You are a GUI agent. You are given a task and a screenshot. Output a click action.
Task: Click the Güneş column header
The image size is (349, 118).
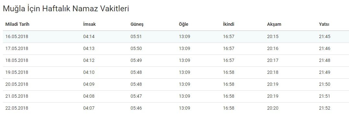point(137,25)
